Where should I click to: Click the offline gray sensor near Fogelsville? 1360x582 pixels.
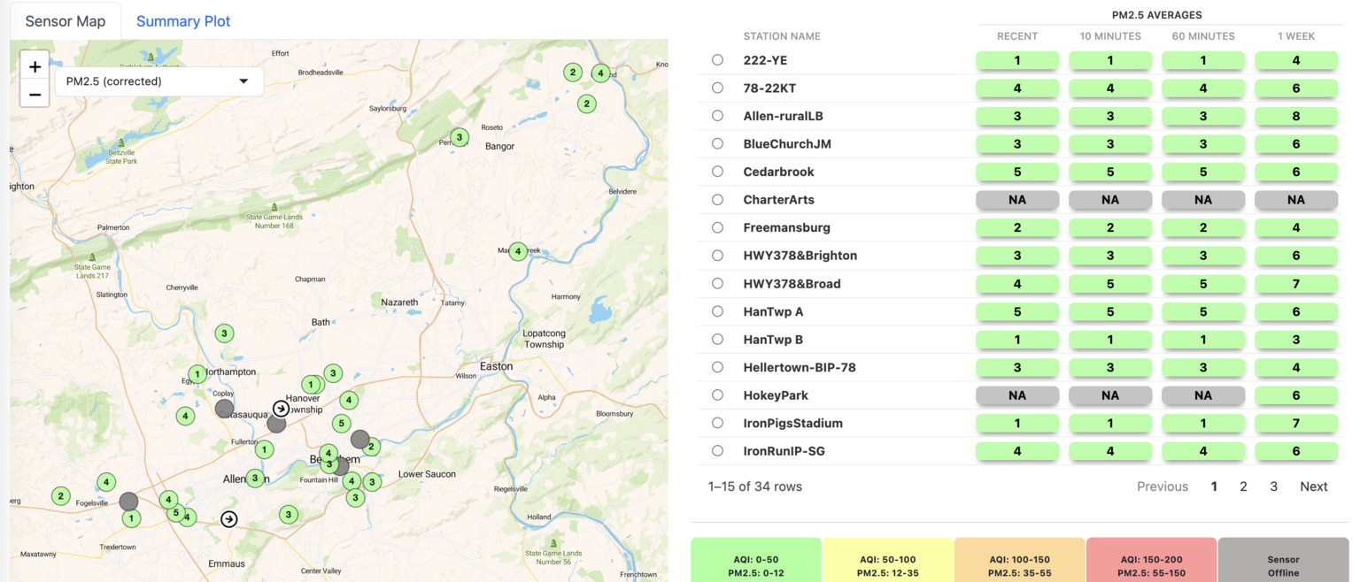point(128,502)
